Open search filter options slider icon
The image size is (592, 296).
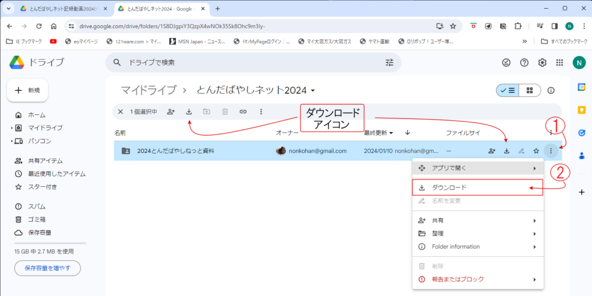pos(389,62)
